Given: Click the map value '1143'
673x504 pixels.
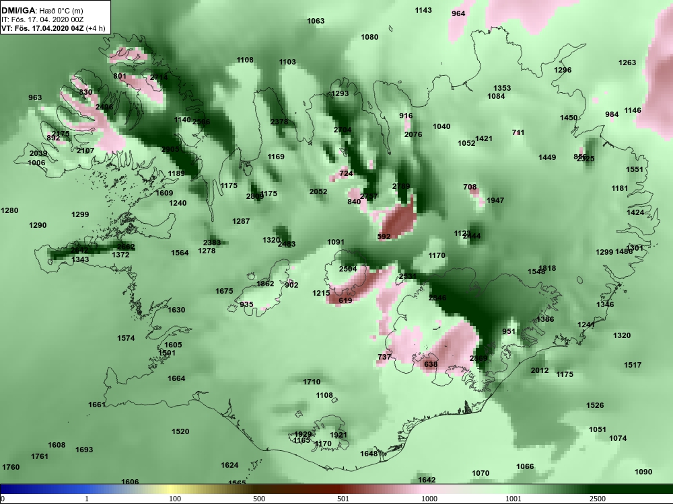Looking at the screenshot, I should pos(423,10).
